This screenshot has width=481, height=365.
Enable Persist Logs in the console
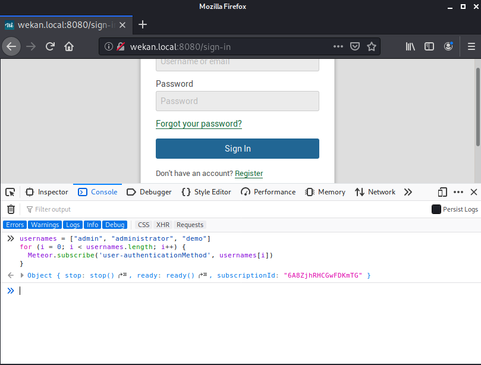(x=436, y=209)
